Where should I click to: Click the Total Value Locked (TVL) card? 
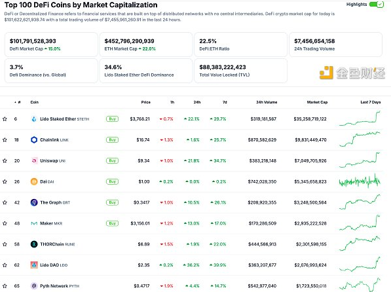tap(240, 71)
